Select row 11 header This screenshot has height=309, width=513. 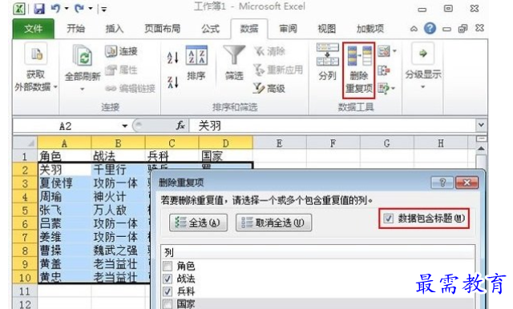click(x=25, y=291)
